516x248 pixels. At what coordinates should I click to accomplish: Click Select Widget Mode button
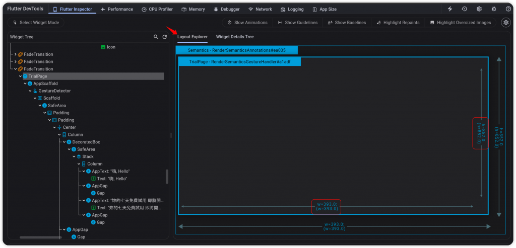(x=36, y=23)
